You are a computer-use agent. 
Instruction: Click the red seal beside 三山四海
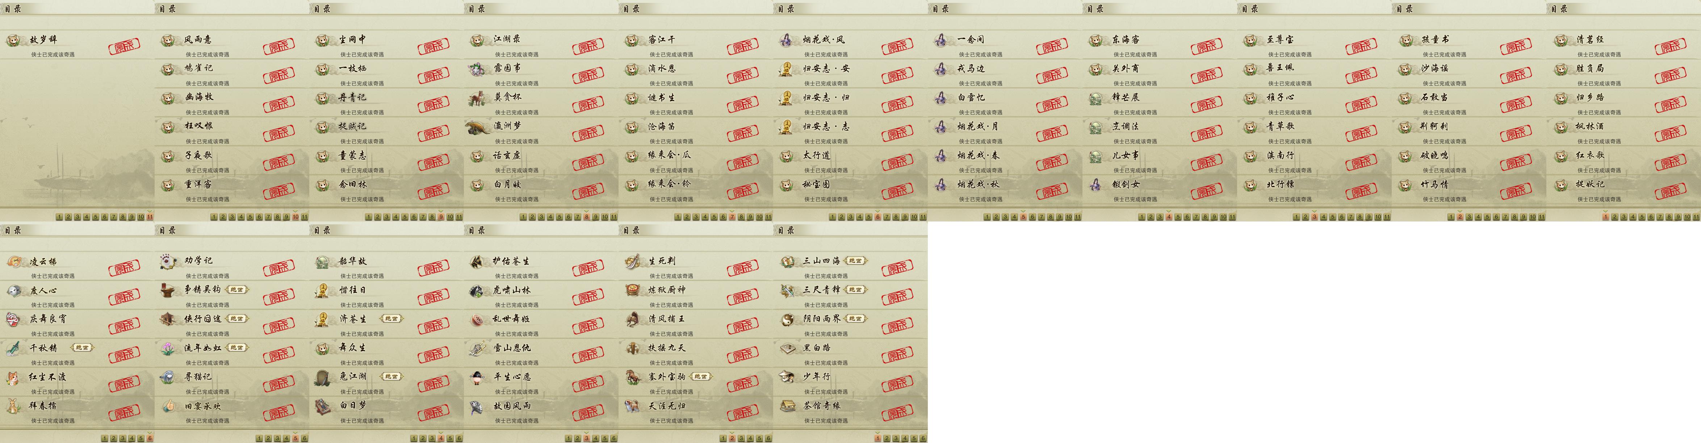coord(898,269)
